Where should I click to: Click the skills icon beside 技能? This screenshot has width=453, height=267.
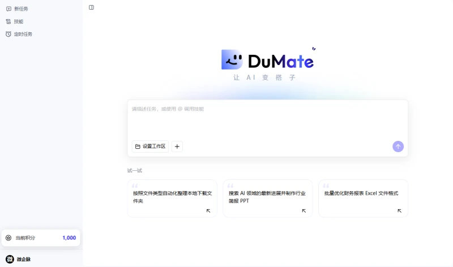click(8, 21)
